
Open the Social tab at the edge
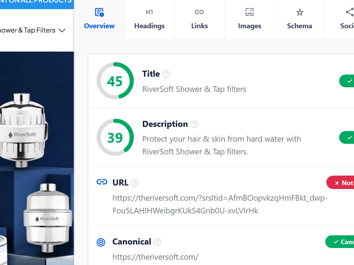point(339,19)
